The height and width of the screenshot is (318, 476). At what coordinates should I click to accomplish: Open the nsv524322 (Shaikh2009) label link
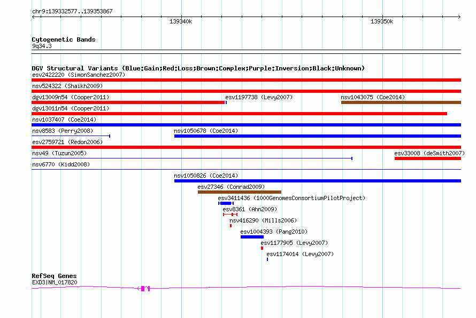(67, 86)
